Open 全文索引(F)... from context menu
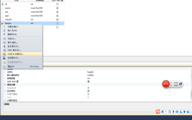 22,46
